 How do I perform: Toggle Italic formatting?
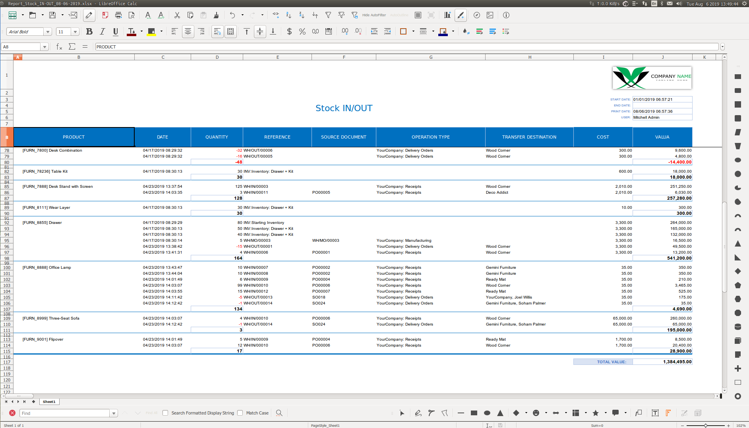click(x=103, y=31)
